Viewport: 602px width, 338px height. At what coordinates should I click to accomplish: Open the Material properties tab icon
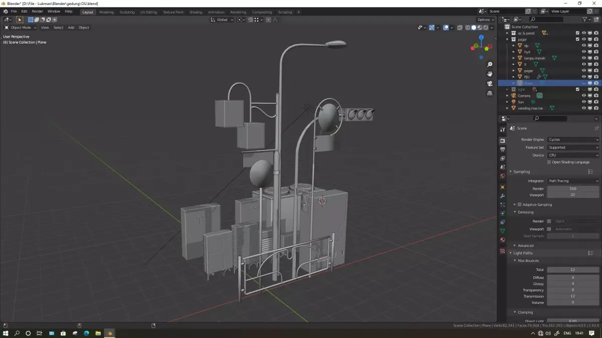coord(503,240)
